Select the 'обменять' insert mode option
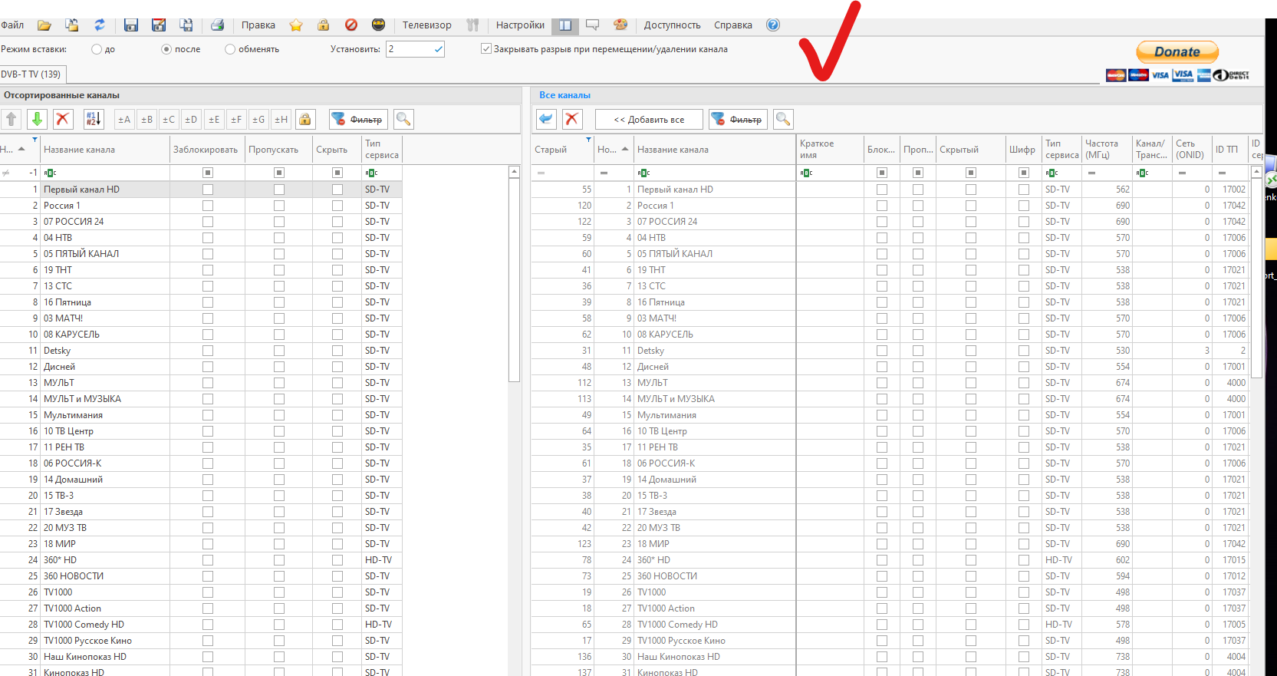This screenshot has width=1277, height=676. click(x=230, y=49)
